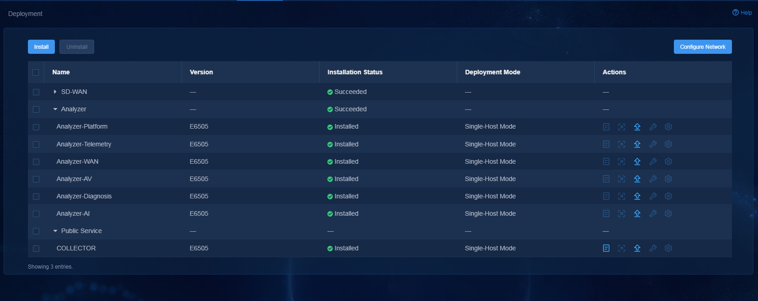Click the upgrade arrow icon for Analyzer-AI
This screenshot has height=301, width=758.
pos(637,213)
